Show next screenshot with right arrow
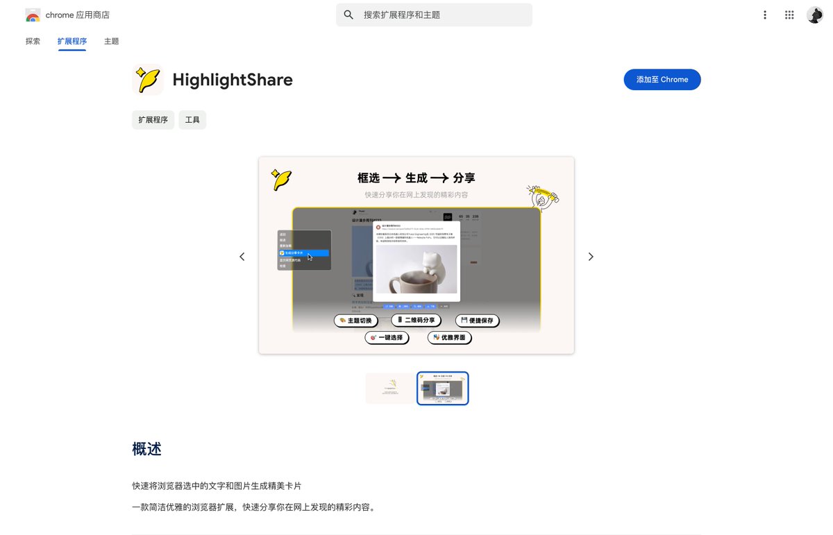 (591, 257)
